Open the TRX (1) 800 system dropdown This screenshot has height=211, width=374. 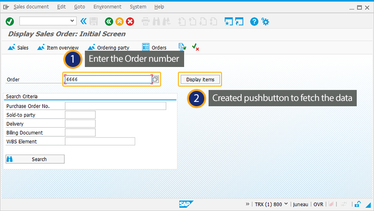[271, 204]
